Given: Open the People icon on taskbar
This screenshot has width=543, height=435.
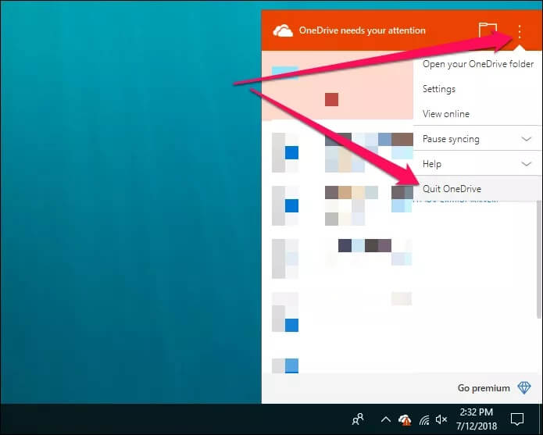Looking at the screenshot, I should pyautogui.click(x=358, y=419).
